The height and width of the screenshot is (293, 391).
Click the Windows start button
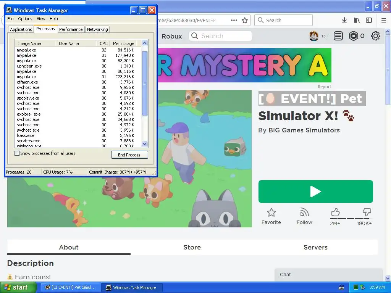18,288
